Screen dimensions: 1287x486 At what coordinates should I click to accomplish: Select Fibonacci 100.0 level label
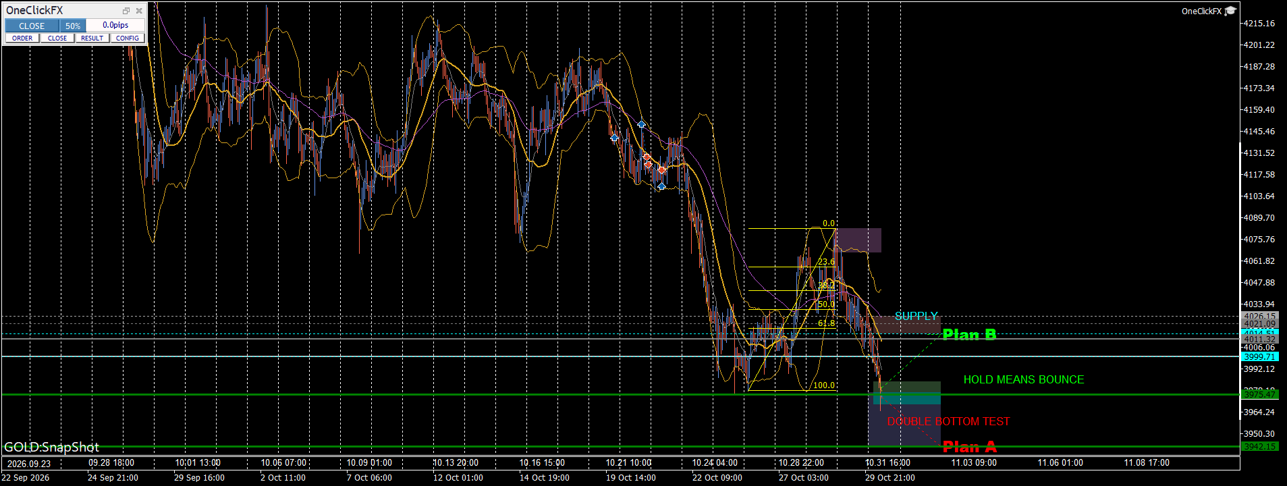pos(824,385)
